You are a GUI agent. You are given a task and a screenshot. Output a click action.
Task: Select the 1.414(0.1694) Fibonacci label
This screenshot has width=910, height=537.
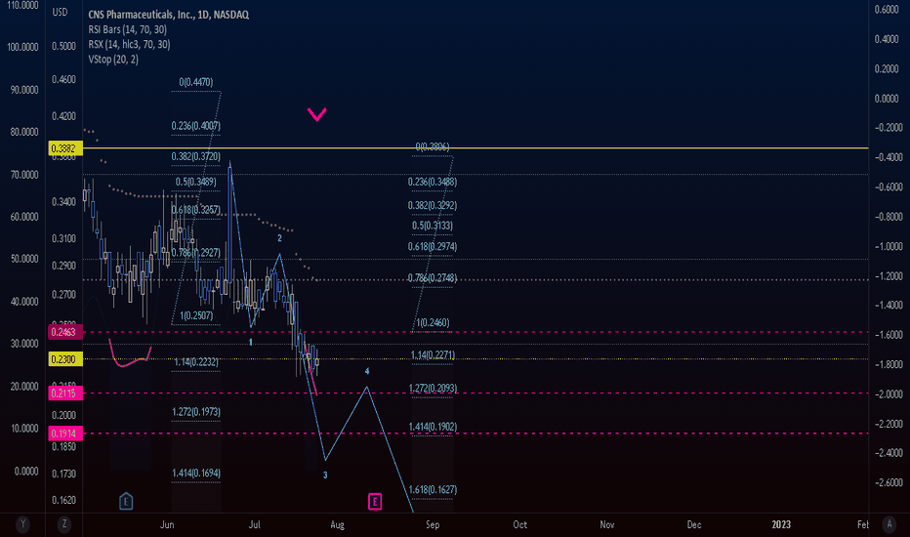196,474
